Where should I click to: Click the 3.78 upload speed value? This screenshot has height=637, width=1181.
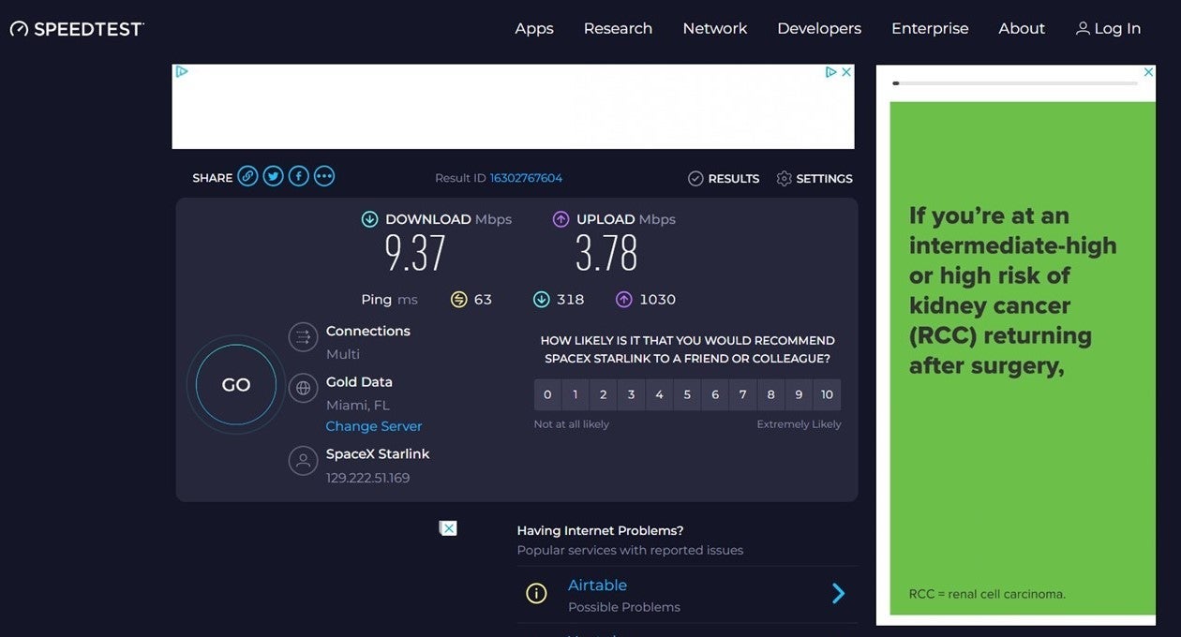pos(606,253)
